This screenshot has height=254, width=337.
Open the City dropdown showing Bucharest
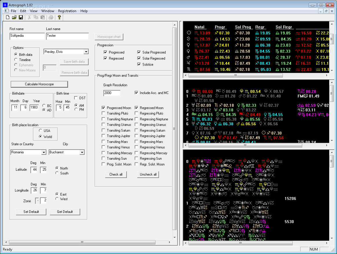coord(82,152)
